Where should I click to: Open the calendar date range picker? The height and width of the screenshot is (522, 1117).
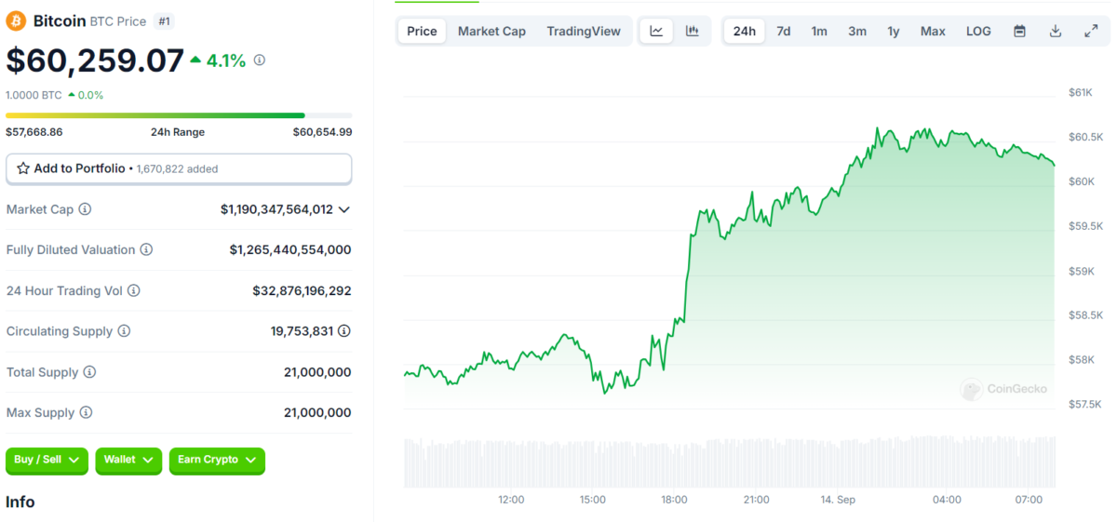(x=1019, y=31)
